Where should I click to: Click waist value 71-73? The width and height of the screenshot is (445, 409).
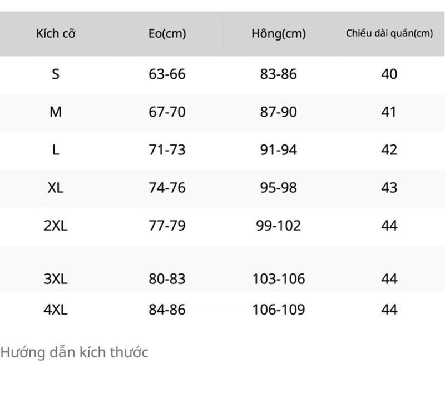167,149
